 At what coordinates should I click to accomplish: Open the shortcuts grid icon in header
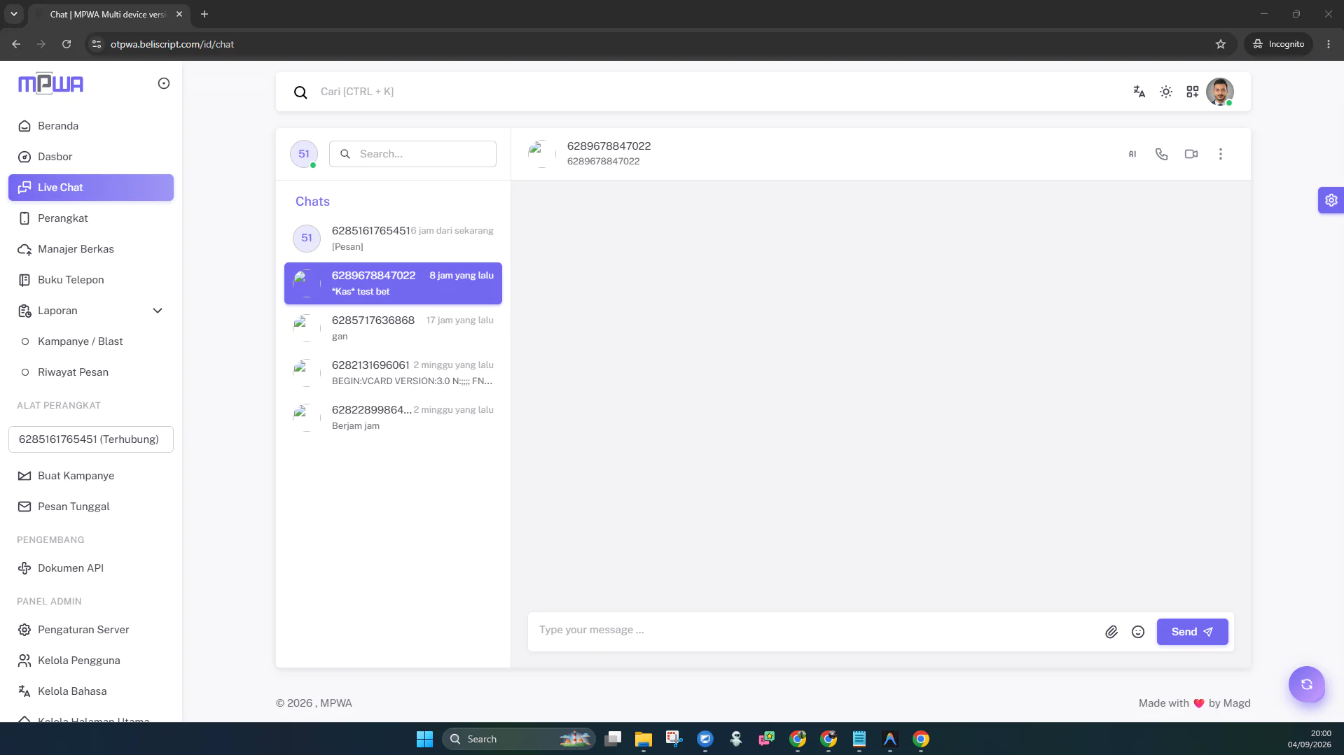coord(1192,92)
